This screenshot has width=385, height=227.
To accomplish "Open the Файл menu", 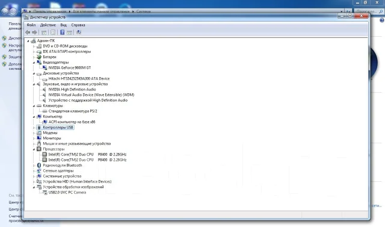I will [x=31, y=25].
